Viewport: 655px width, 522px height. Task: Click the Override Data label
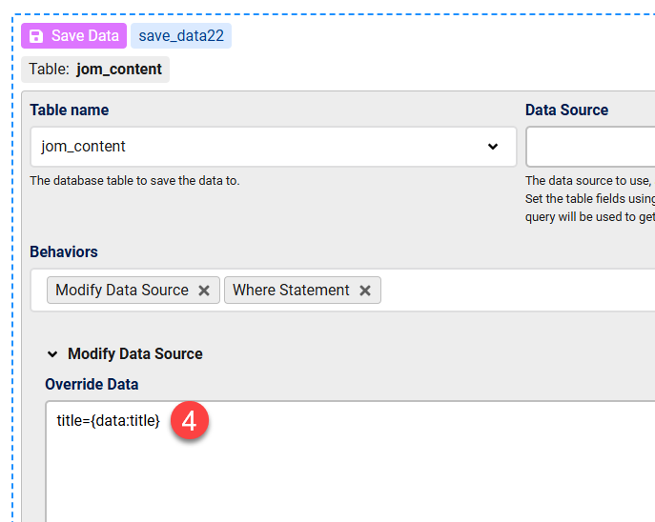click(x=92, y=385)
